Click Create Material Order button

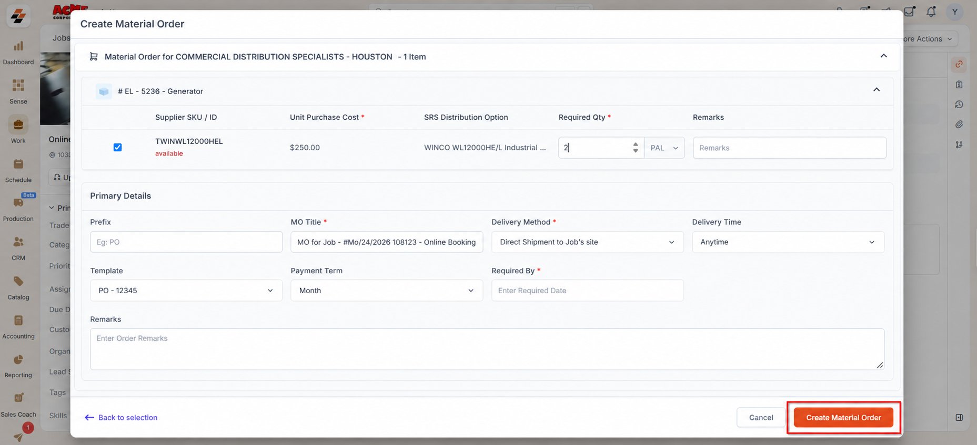pos(843,418)
